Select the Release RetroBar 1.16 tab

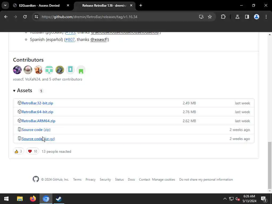tap(104, 6)
